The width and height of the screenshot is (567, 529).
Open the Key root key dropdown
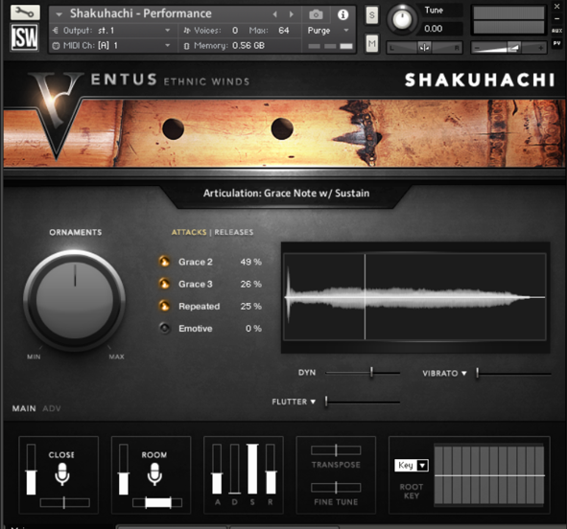tap(412, 465)
